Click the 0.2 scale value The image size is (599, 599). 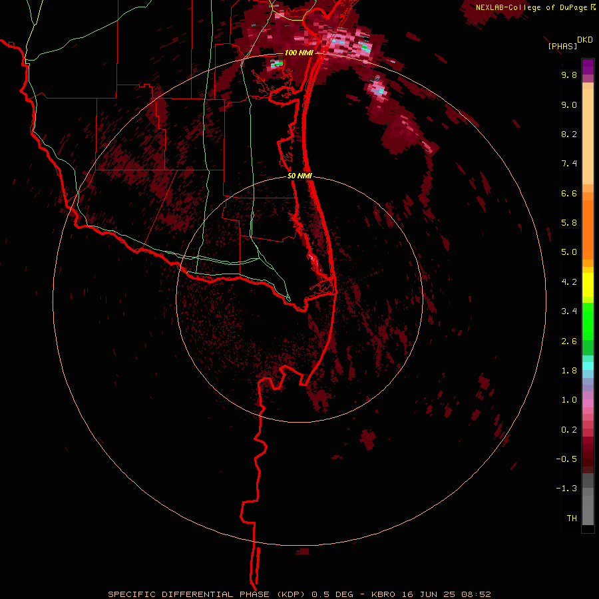(569, 430)
